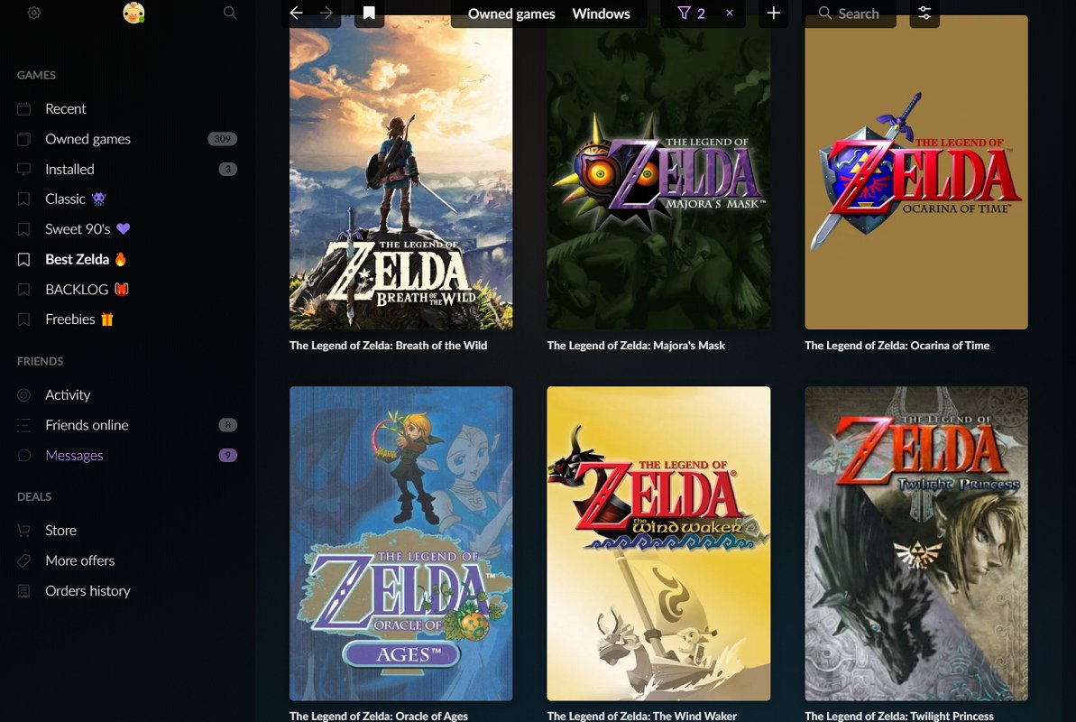Click the 309 owned games badge
Viewport: 1076px width, 722px height.
[x=223, y=139]
